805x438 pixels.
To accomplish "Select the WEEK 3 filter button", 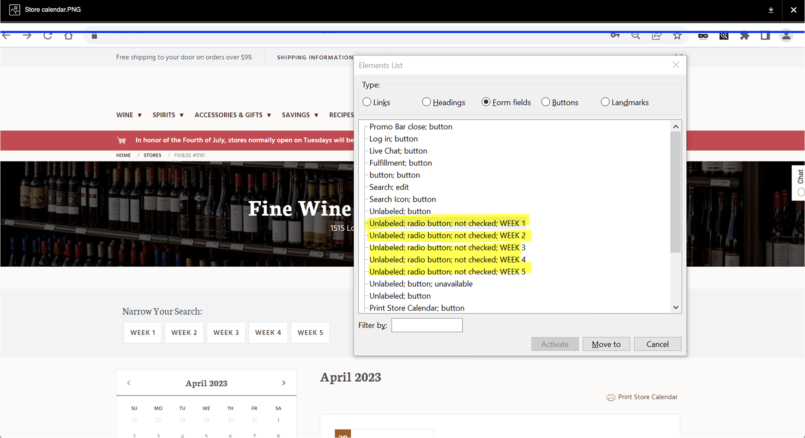I will [x=226, y=332].
